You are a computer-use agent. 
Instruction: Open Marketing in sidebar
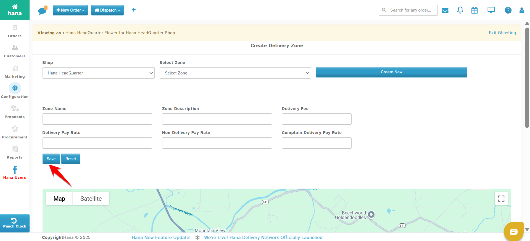pos(15,72)
